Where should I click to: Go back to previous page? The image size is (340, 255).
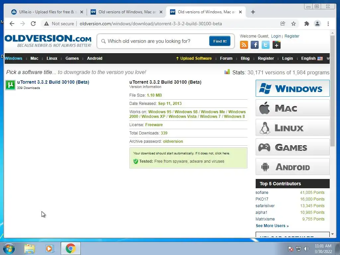point(12,24)
